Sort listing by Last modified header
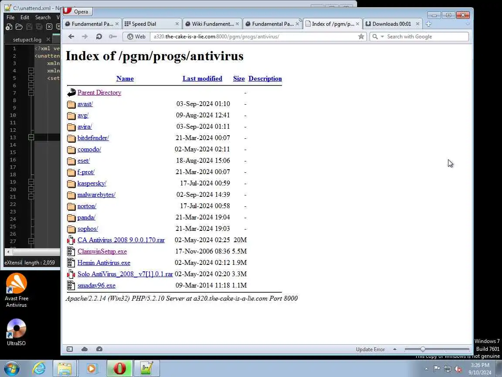The image size is (502, 377). 202,79
